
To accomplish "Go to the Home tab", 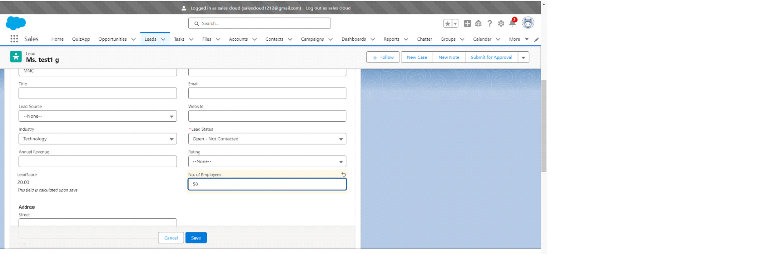I will 57,39.
